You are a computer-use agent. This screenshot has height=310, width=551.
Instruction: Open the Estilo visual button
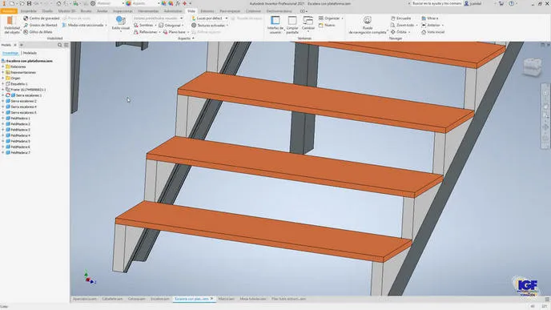[120, 23]
